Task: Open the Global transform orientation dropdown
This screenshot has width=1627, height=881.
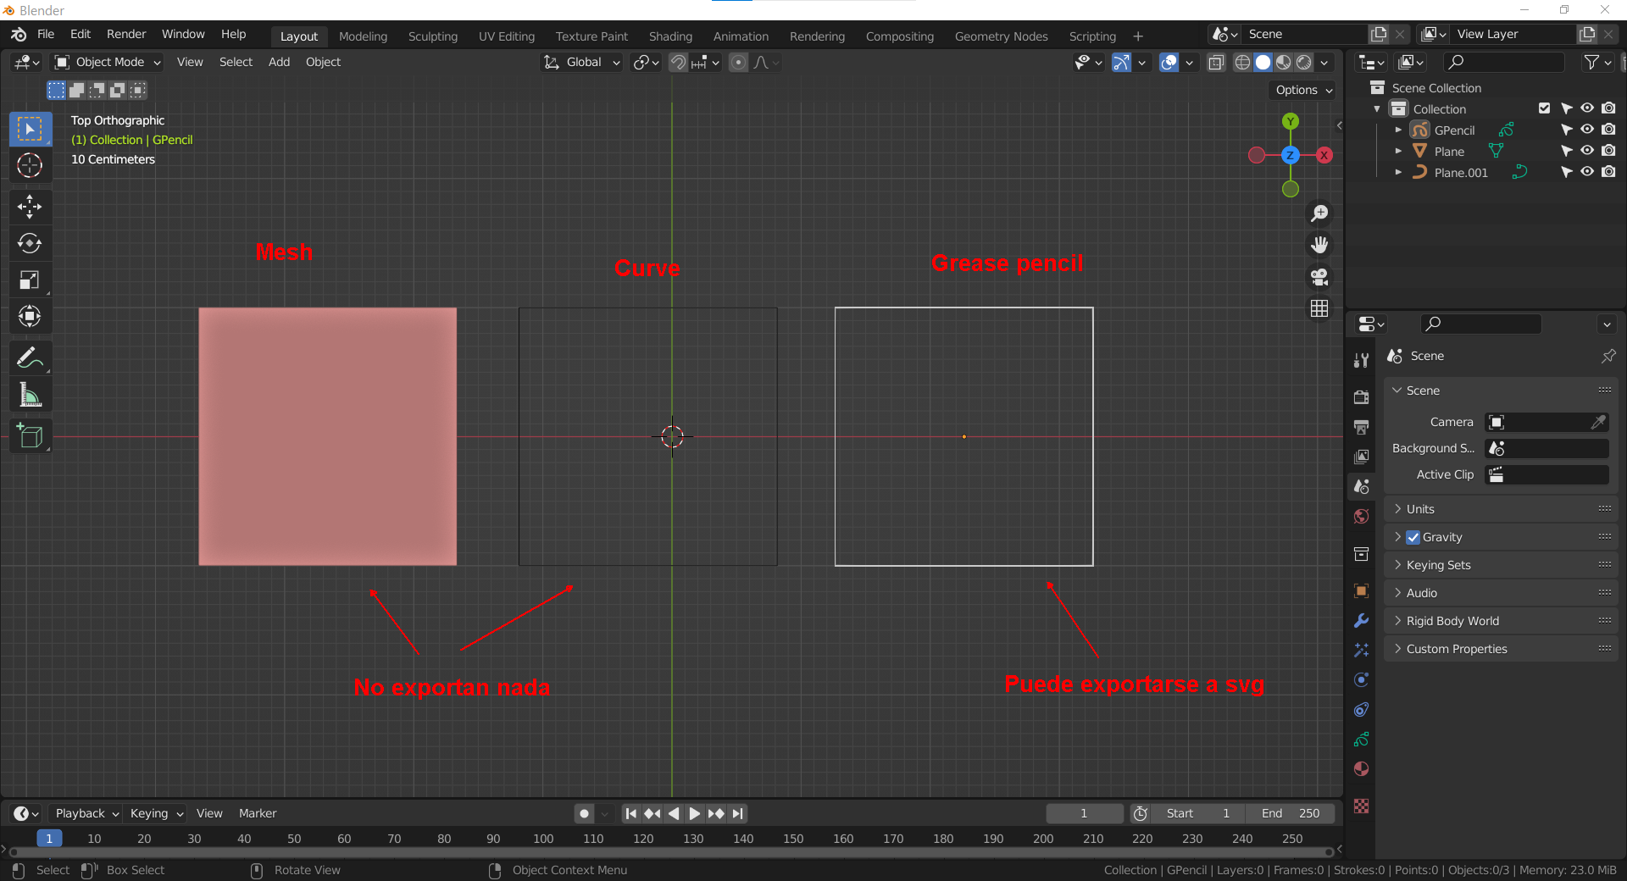Action: click(582, 62)
